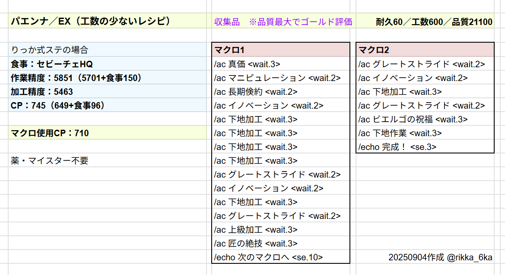The height and width of the screenshot is (275, 505).
Task: Click the purple 収集品 gold rating note
Action: coord(283,22)
